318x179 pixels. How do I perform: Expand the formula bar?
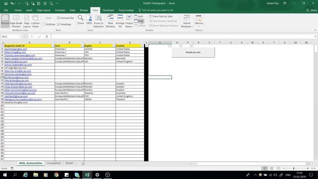[x=315, y=36]
